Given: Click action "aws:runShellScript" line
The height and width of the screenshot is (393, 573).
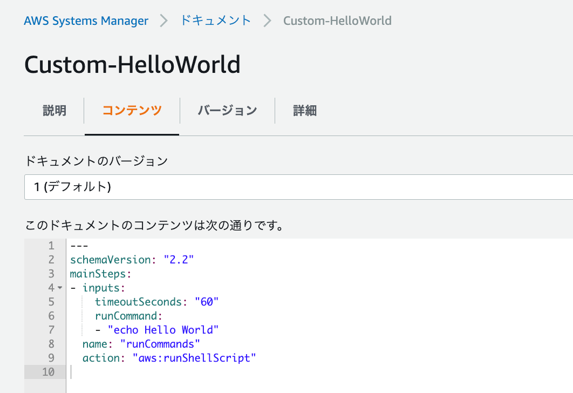Looking at the screenshot, I should tap(169, 358).
